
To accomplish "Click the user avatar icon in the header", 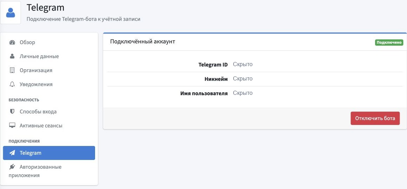I will pyautogui.click(x=11, y=13).
